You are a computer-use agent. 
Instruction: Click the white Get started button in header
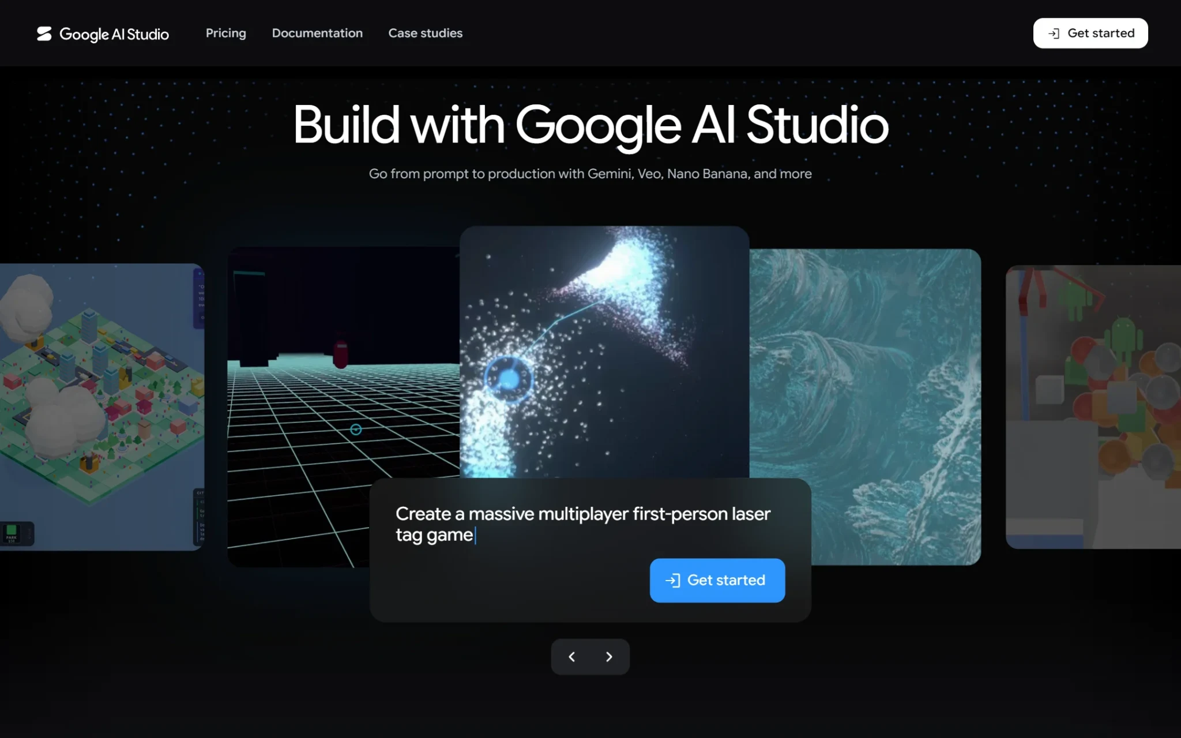point(1090,33)
